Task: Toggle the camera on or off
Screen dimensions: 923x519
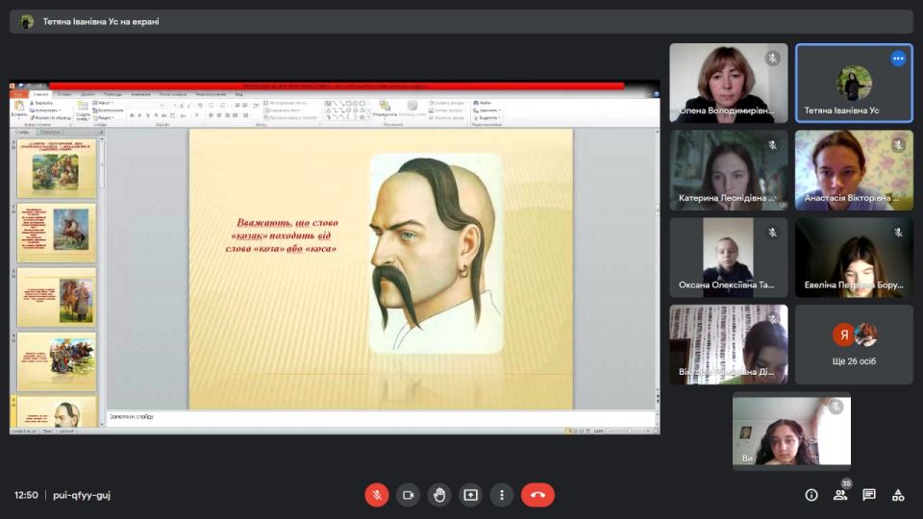Action: point(408,495)
